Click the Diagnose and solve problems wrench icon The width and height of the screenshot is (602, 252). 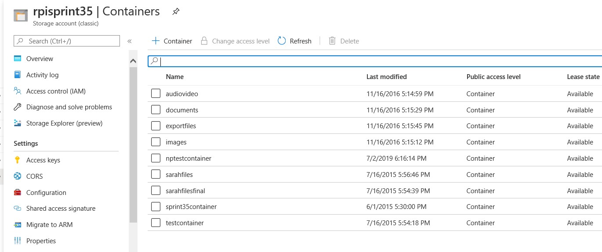coord(18,107)
